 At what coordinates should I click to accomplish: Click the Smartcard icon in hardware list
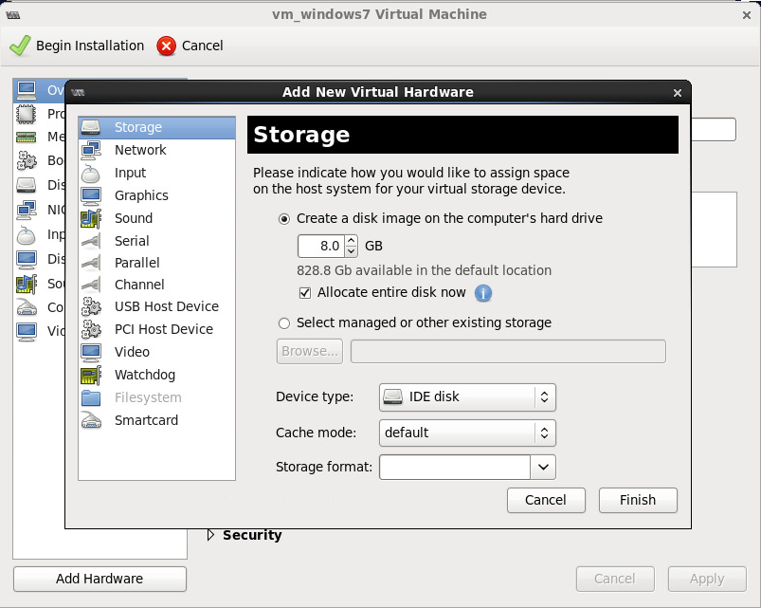point(91,420)
